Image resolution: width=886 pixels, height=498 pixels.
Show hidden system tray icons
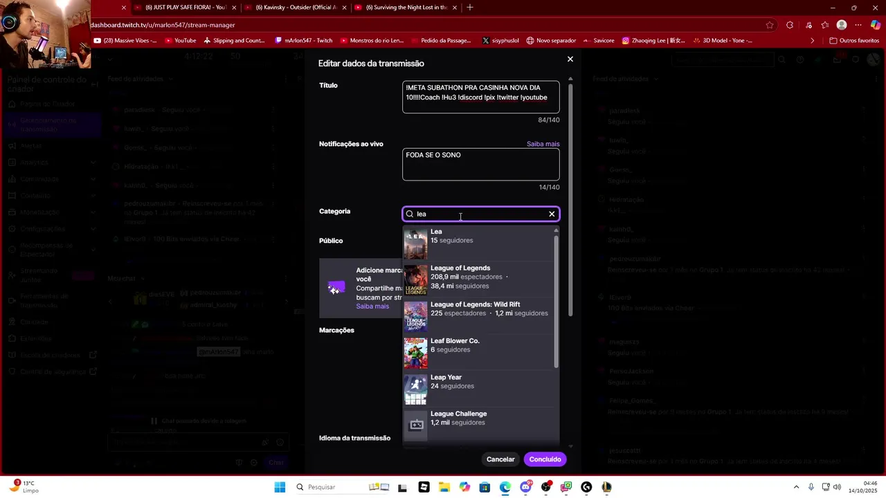(796, 487)
